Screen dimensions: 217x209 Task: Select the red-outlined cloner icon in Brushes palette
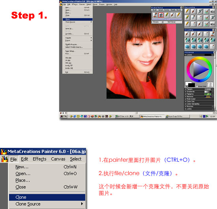point(161,15)
